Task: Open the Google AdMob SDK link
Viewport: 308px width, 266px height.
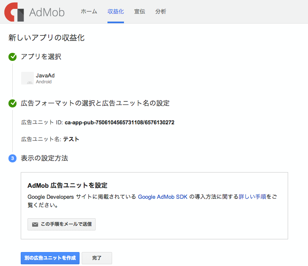Action: pyautogui.click(x=162, y=197)
